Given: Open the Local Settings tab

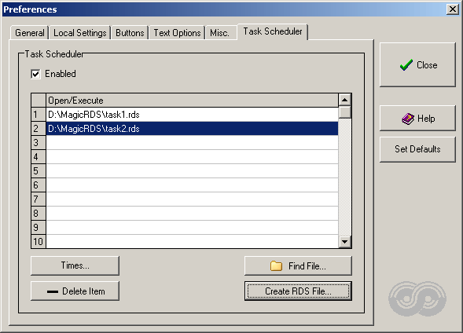Looking at the screenshot, I should point(79,32).
